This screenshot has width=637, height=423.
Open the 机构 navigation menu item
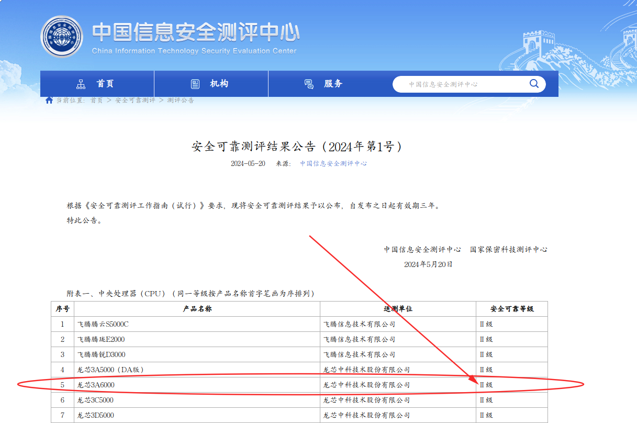(211, 84)
